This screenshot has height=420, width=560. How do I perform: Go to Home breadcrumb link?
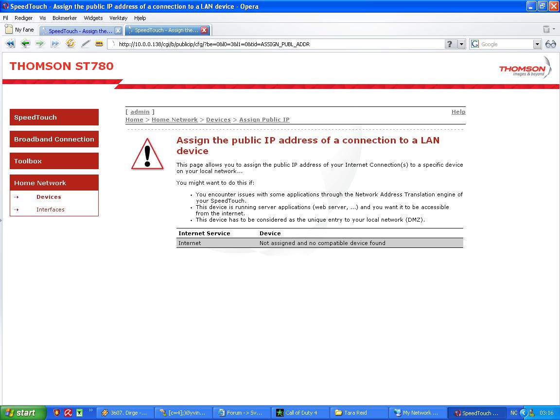coord(134,120)
